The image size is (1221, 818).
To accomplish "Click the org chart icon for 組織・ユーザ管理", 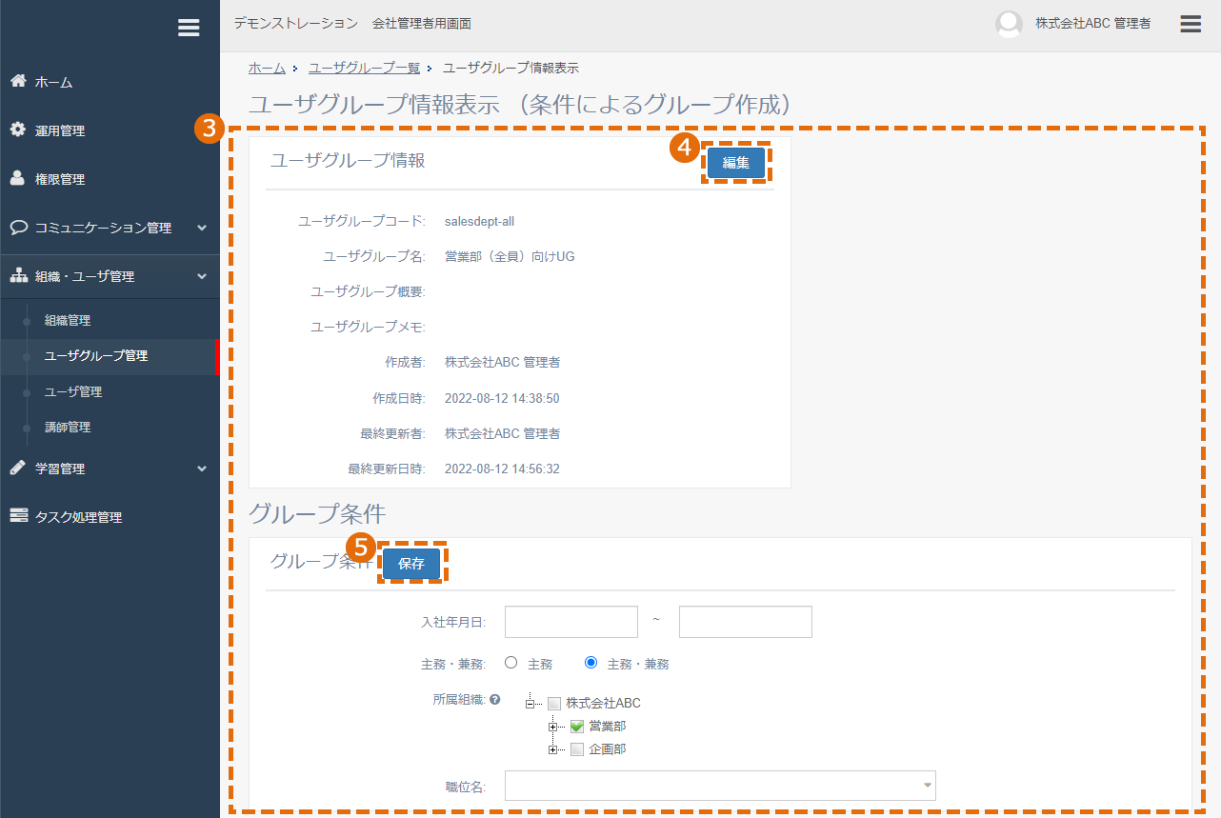I will point(18,276).
